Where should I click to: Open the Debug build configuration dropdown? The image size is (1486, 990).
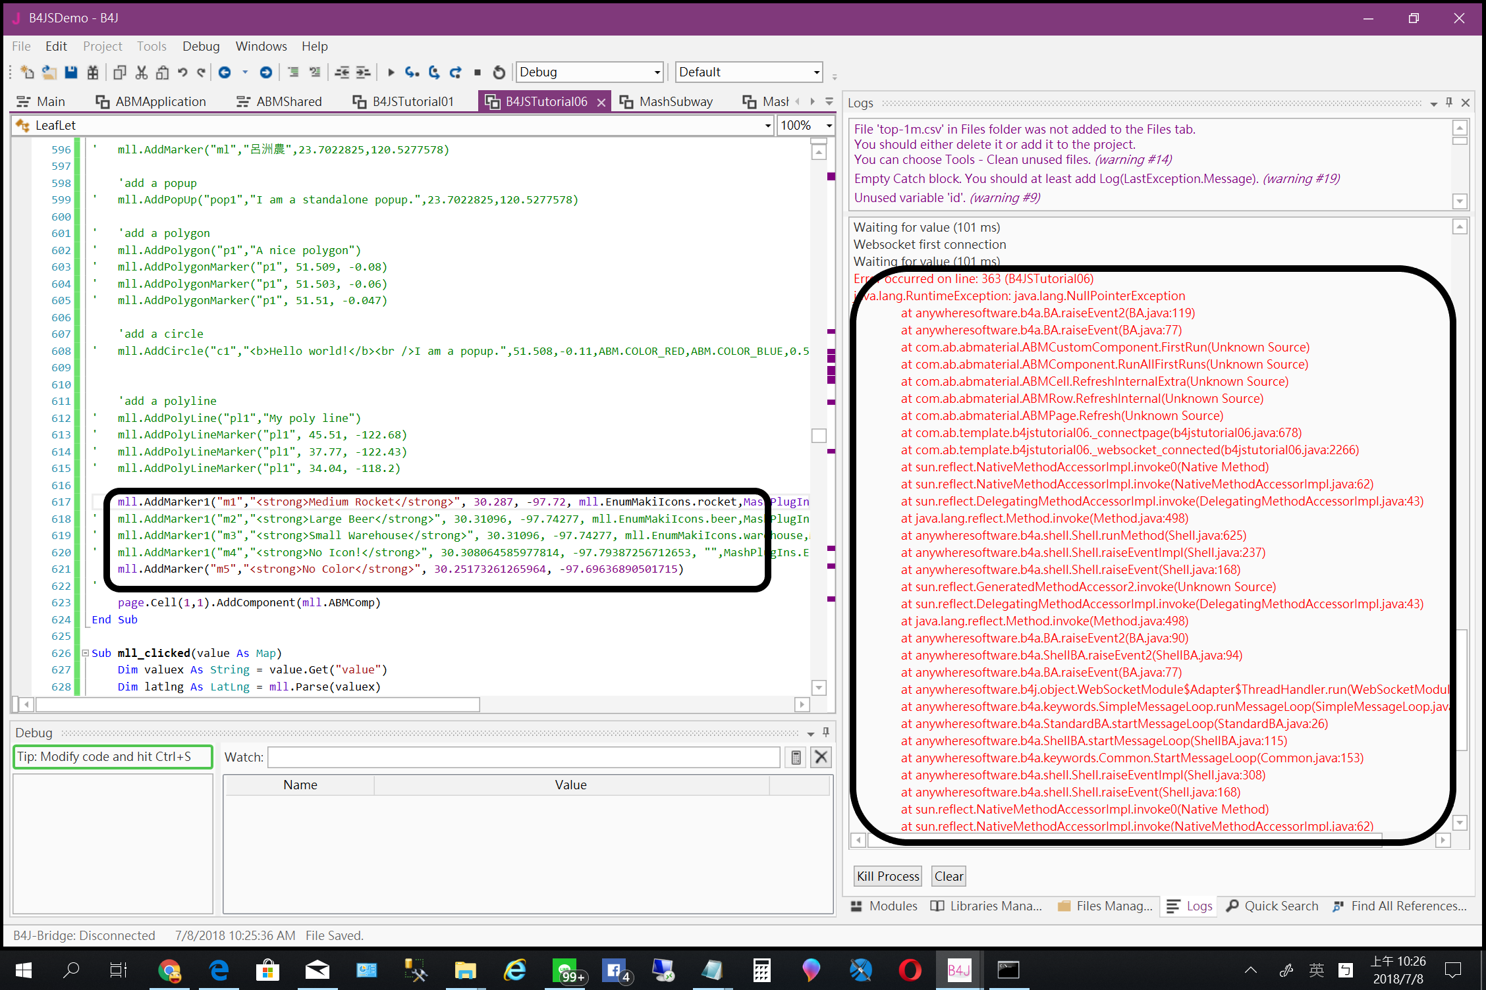657,72
